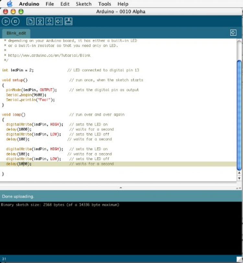Click the pinMode(ledPin, OUTPUT) line
The width and height of the screenshot is (243, 263).
click(x=31, y=90)
